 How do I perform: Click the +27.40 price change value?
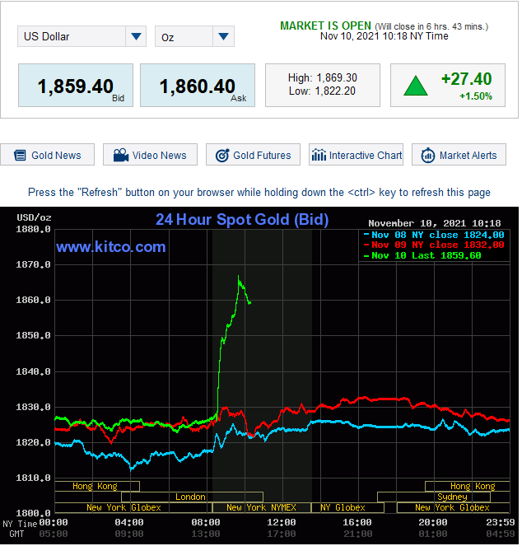tap(466, 79)
